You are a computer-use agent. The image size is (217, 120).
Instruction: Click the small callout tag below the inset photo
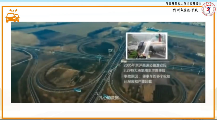pos(123,61)
